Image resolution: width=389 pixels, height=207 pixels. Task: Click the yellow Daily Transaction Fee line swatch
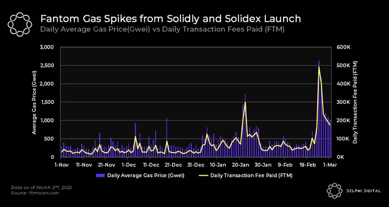pyautogui.click(x=204, y=176)
